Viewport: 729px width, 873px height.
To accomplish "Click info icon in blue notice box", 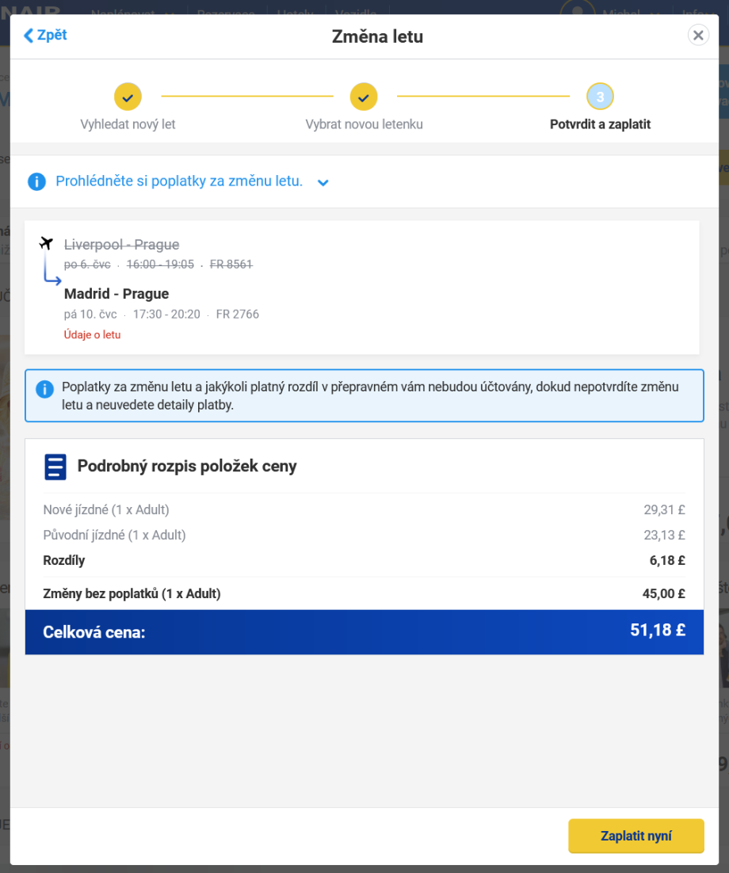I will tap(46, 389).
